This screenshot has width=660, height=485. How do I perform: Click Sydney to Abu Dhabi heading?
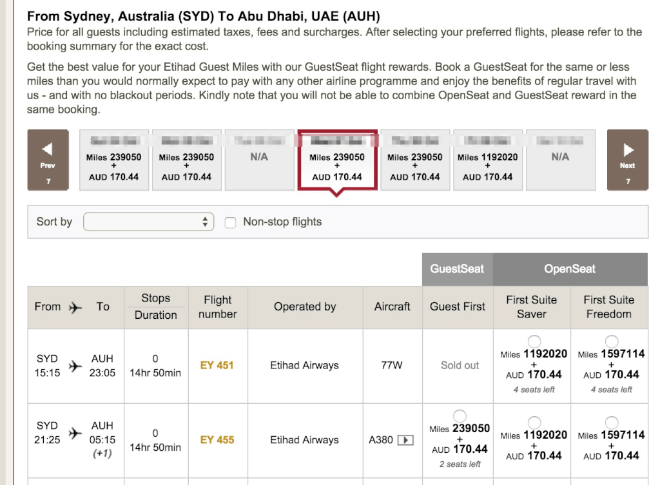click(204, 16)
